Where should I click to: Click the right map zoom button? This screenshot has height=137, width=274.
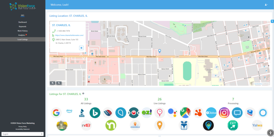(59, 83)
